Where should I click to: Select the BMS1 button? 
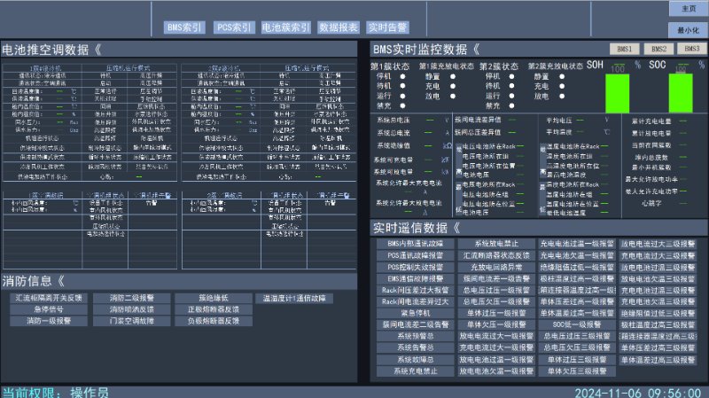(x=624, y=49)
